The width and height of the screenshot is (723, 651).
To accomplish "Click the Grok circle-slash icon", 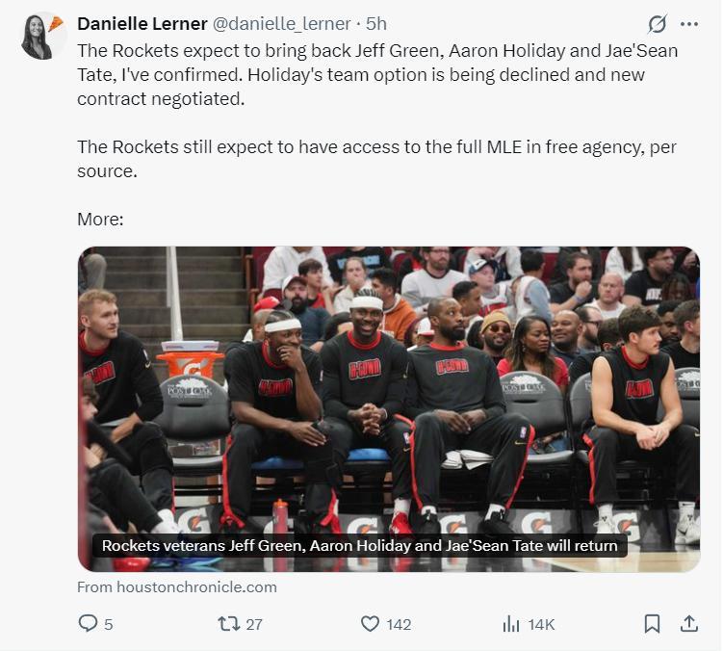I will (x=657, y=24).
